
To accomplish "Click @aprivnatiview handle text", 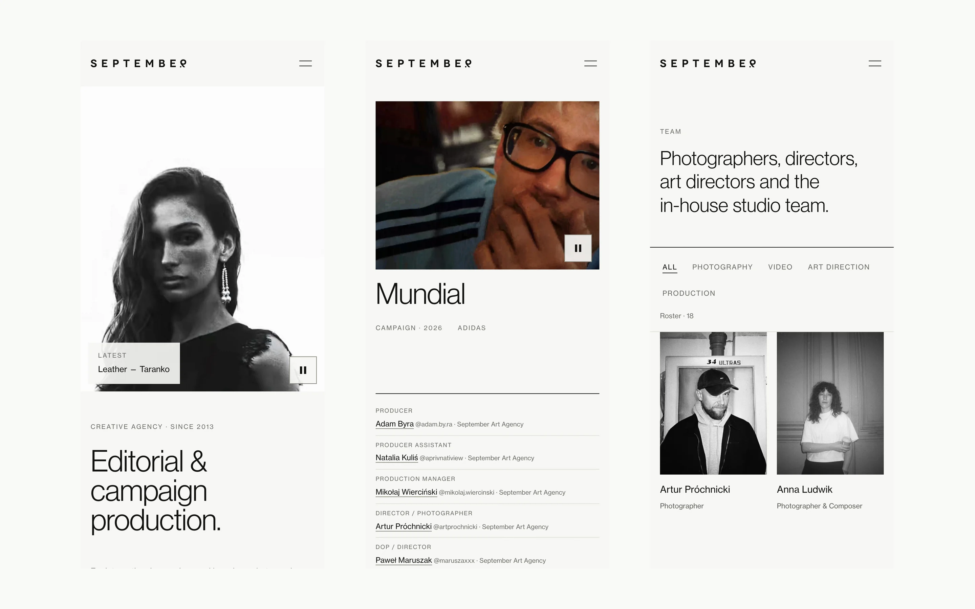I will coord(441,458).
